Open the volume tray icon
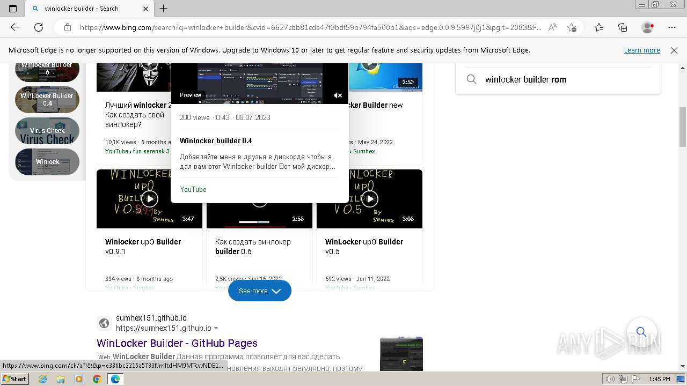This screenshot has width=687, height=386. 610,379
